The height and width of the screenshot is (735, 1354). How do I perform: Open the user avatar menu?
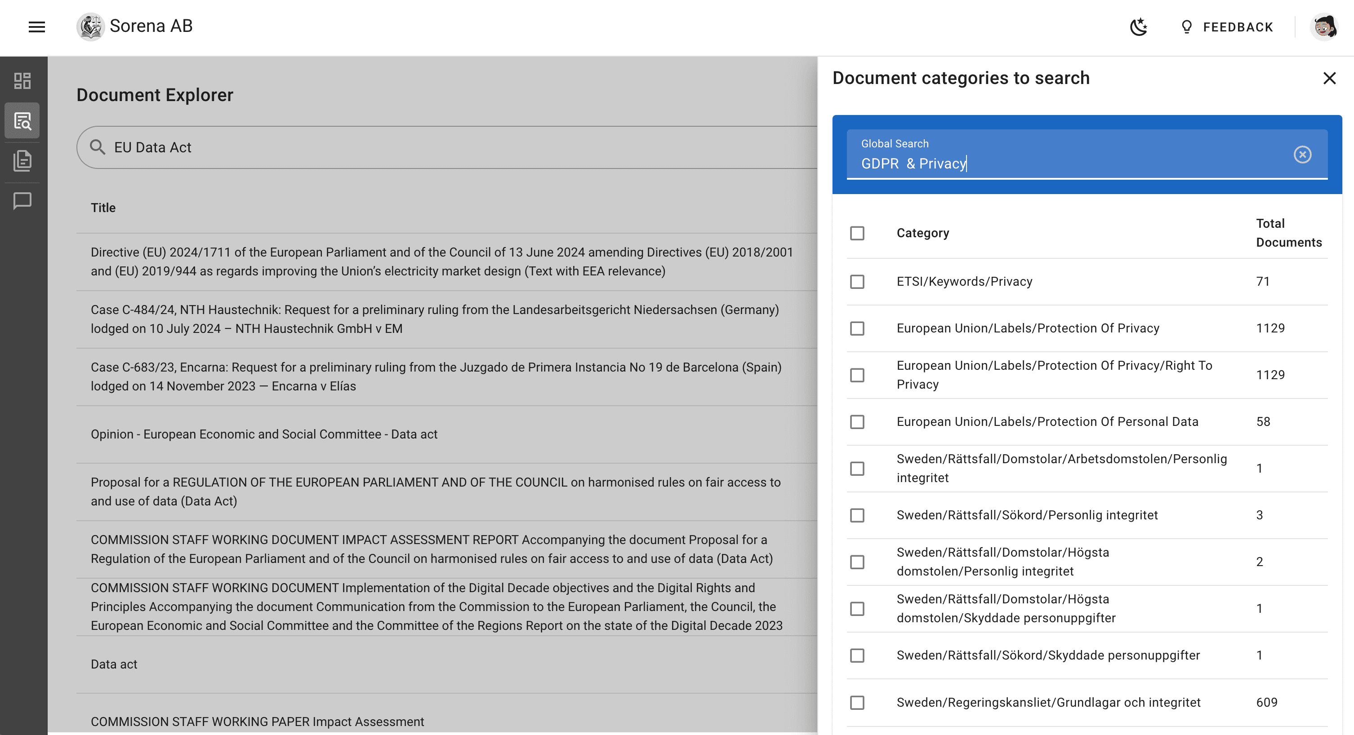[x=1324, y=27]
